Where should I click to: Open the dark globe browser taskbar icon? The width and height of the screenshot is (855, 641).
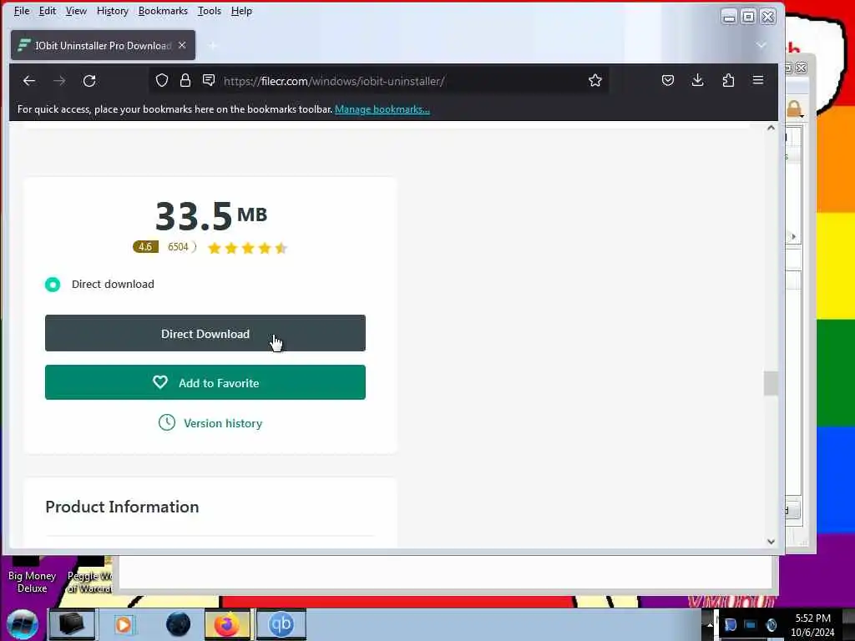tap(179, 624)
